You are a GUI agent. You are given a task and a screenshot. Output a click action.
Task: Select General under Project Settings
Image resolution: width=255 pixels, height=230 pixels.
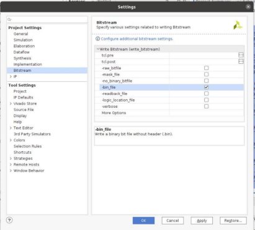point(20,33)
